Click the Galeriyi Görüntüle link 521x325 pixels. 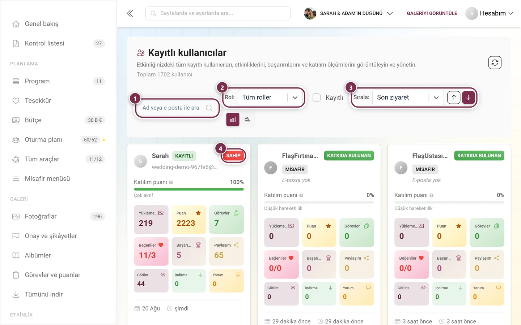[432, 13]
